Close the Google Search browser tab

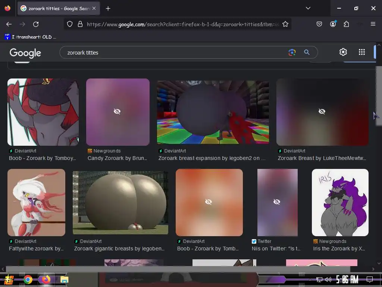click(x=94, y=8)
